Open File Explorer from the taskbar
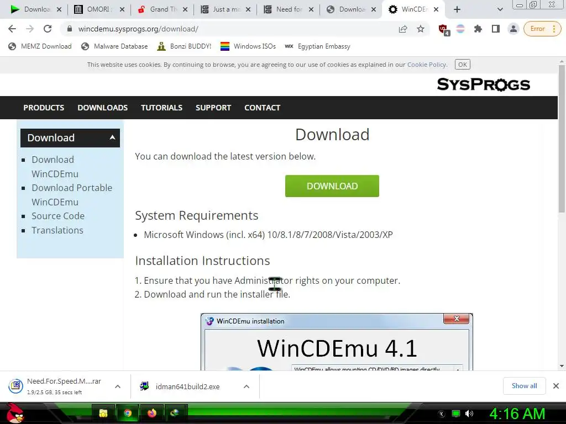The image size is (566, 424). (x=103, y=413)
